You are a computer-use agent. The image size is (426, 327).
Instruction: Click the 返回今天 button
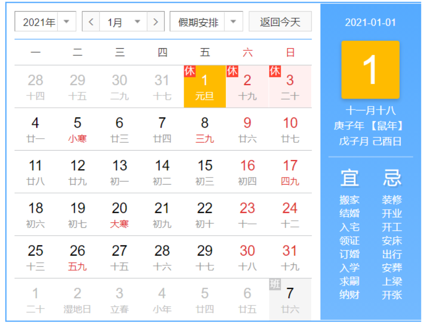(x=280, y=22)
